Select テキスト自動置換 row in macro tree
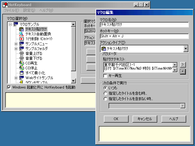Screen dimensions: 195x146 coord(38,34)
